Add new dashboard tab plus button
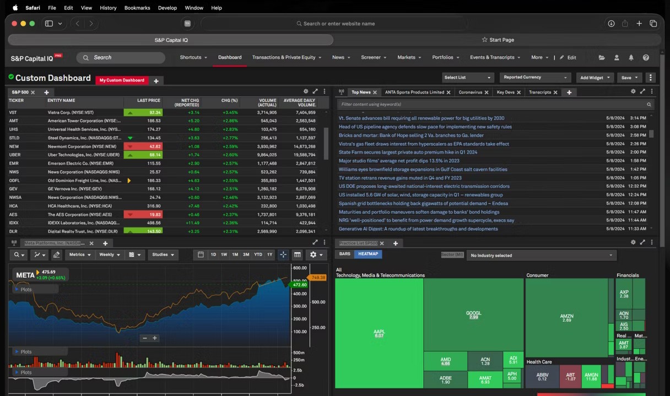The image size is (670, 396). pyautogui.click(x=156, y=81)
